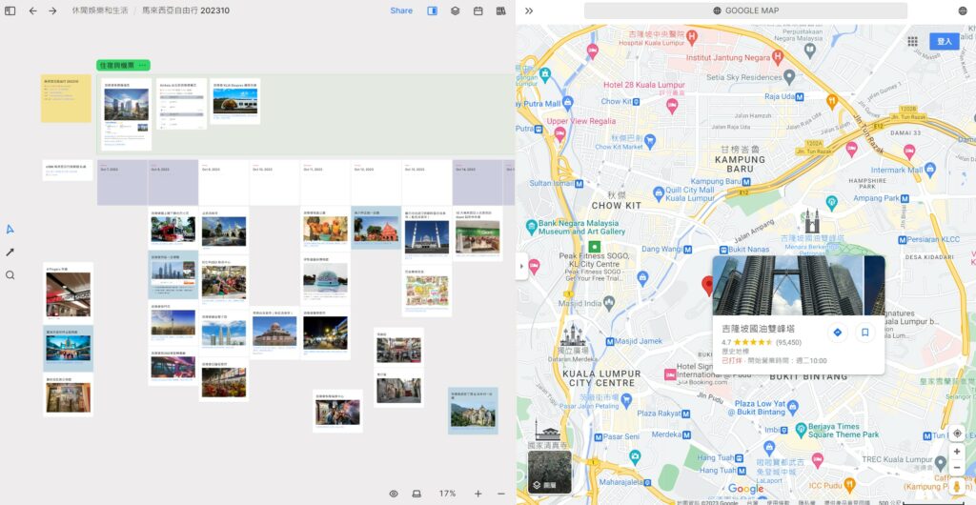Go forward with the right arrow
The width and height of the screenshot is (976, 505).
point(52,10)
